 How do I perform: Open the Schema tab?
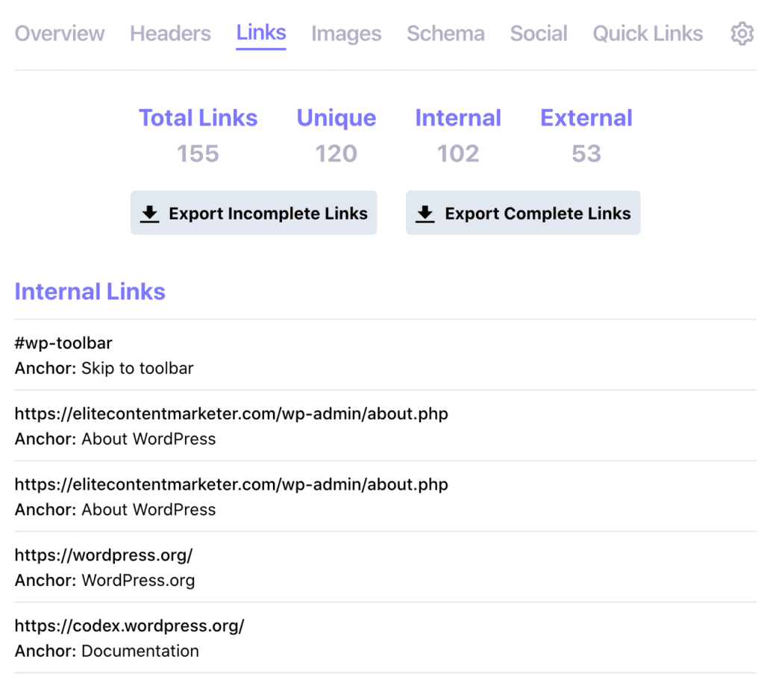pyautogui.click(x=445, y=34)
